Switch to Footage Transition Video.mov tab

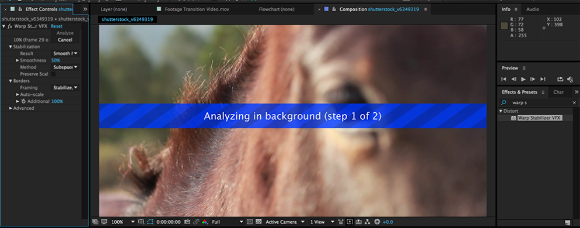[x=197, y=9]
